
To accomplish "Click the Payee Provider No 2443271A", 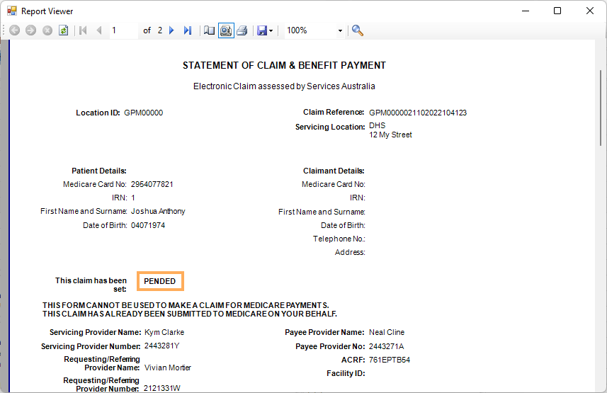I will (x=386, y=346).
